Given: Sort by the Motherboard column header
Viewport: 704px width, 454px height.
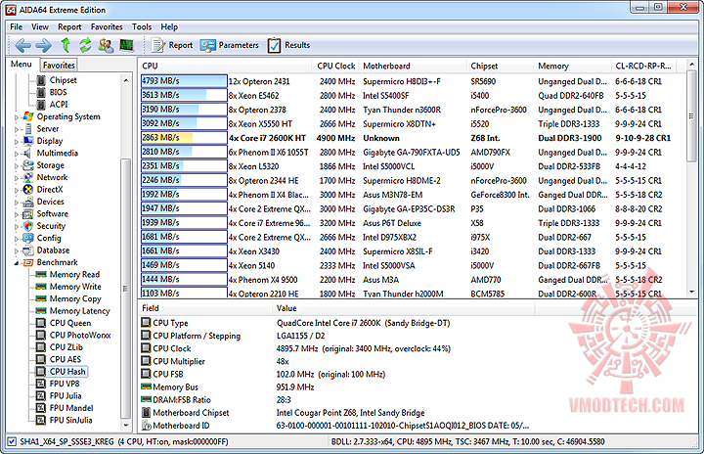Looking at the screenshot, I should pos(413,66).
